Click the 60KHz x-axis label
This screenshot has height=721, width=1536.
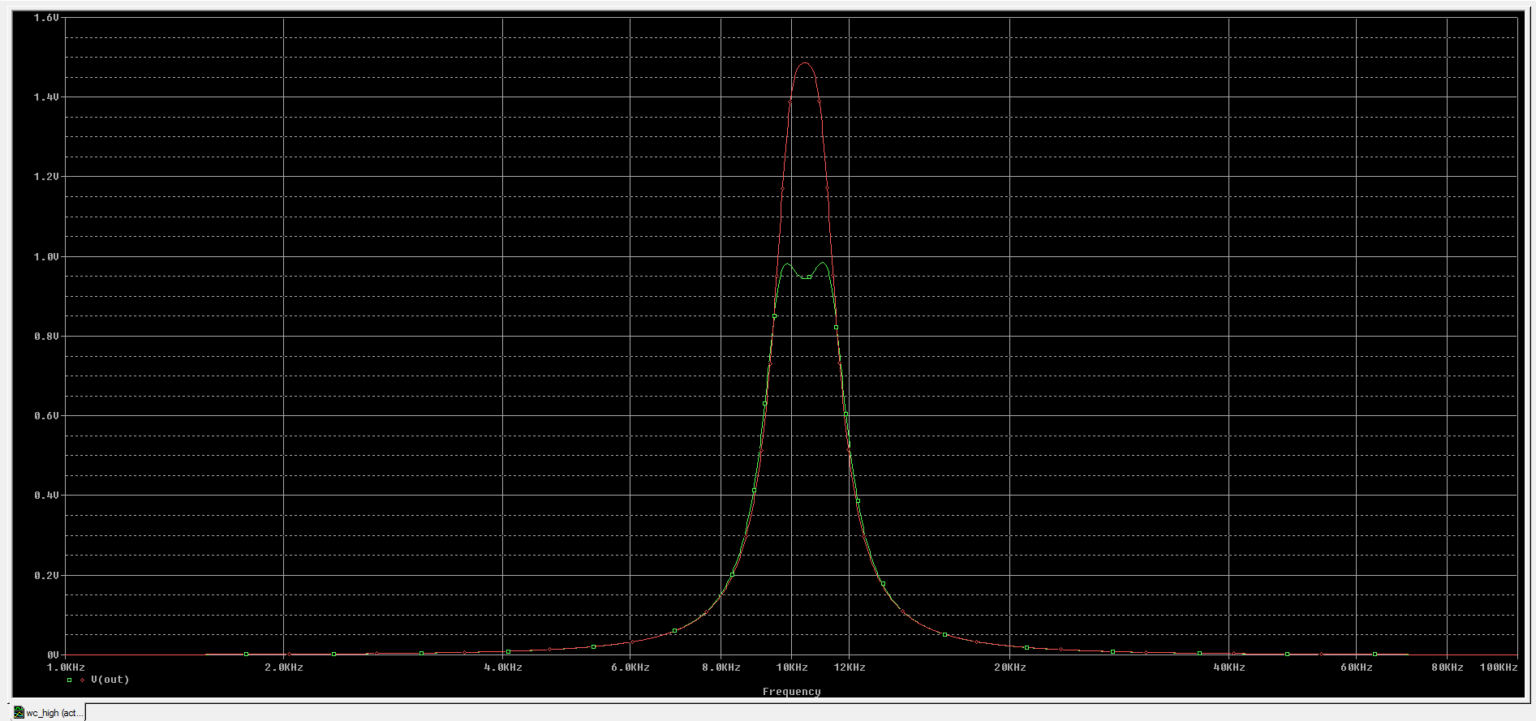point(1357,667)
